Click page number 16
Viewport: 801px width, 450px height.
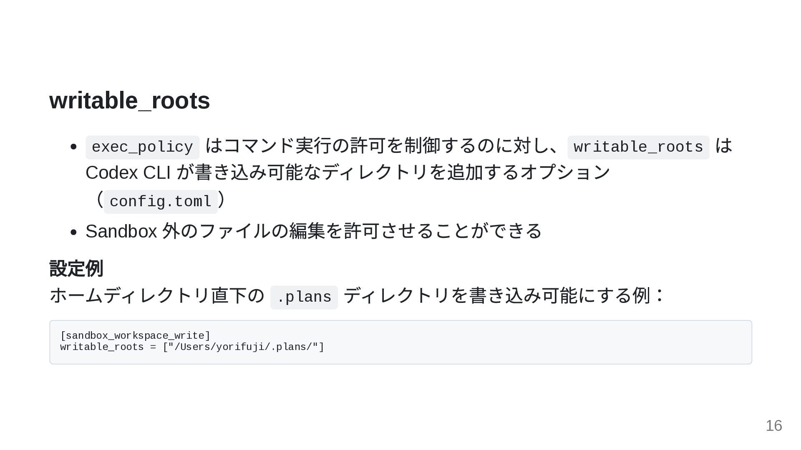(x=774, y=426)
